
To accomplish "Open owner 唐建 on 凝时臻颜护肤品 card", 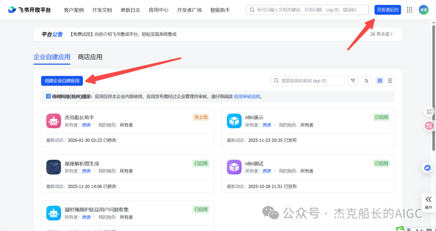I will tap(86, 217).
